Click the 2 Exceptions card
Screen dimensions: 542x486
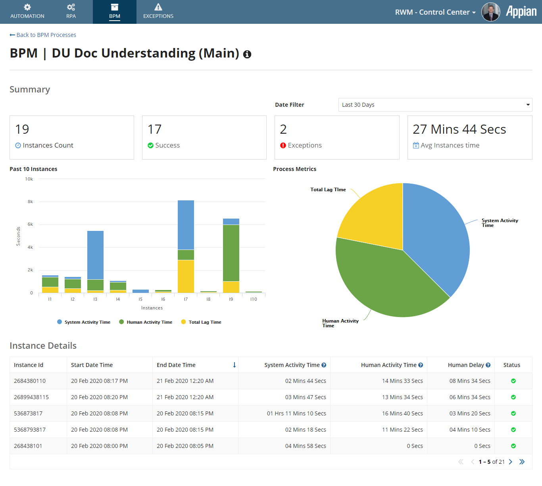[337, 137]
